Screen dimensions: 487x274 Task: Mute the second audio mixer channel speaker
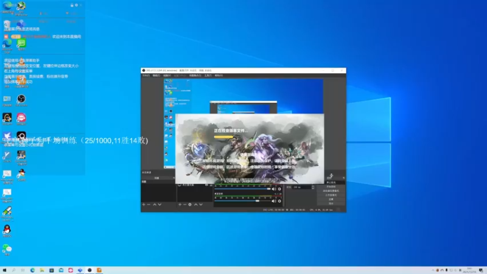click(x=273, y=201)
